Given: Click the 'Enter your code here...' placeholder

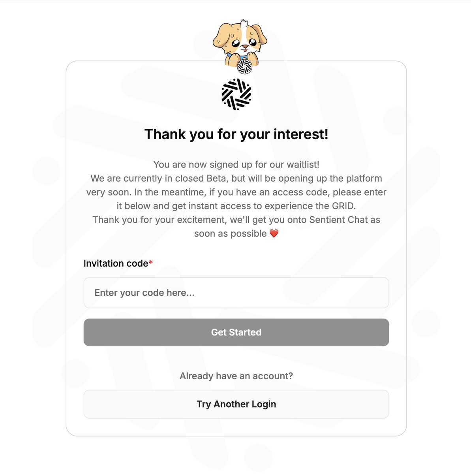Looking at the screenshot, I should coord(144,293).
